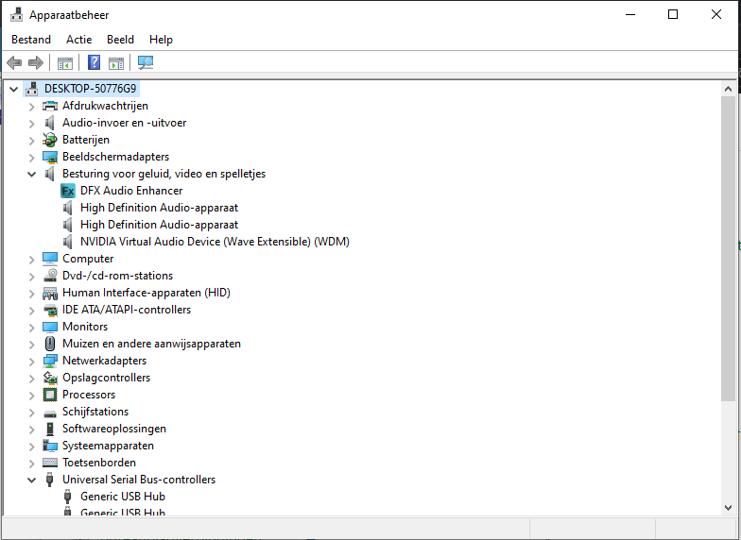Open the Beeld menu
Screen dimensions: 741x540
coord(121,40)
